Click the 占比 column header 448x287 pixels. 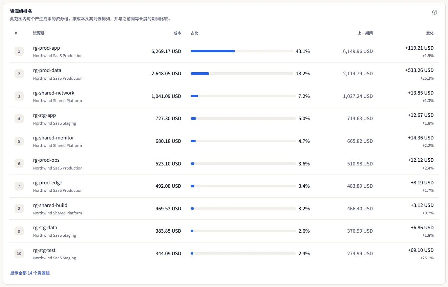pyautogui.click(x=194, y=33)
